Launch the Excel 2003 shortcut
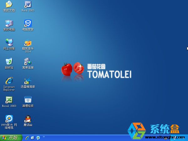188x141 pixels. (x=9, y=100)
